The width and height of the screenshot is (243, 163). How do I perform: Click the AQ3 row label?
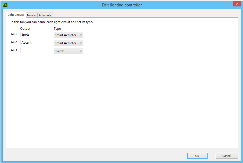pyautogui.click(x=14, y=50)
